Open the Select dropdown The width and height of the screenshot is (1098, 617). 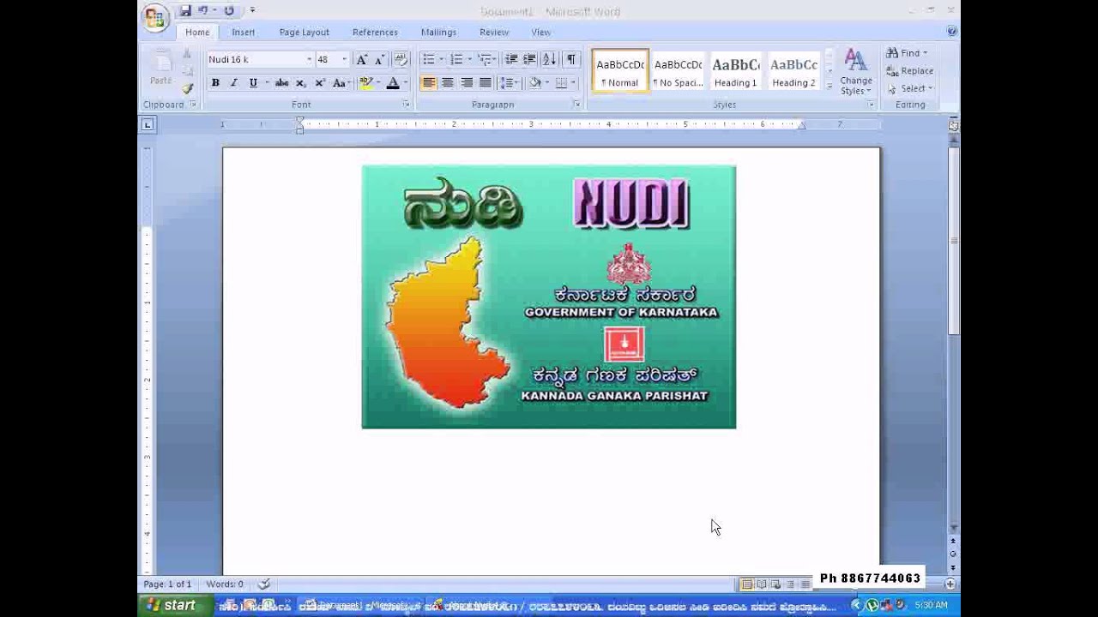point(910,88)
